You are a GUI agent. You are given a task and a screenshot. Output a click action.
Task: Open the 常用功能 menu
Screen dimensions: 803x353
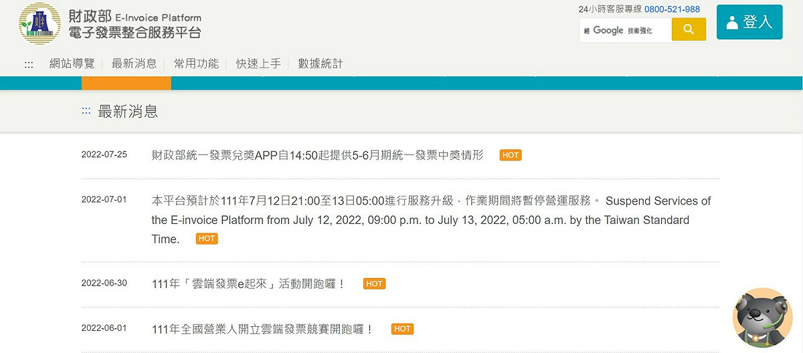pyautogui.click(x=197, y=64)
